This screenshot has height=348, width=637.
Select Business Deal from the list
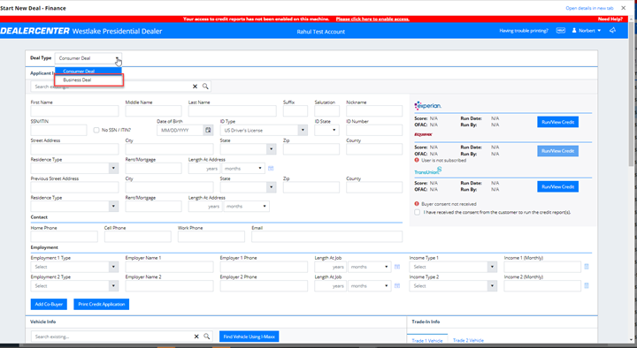point(88,79)
